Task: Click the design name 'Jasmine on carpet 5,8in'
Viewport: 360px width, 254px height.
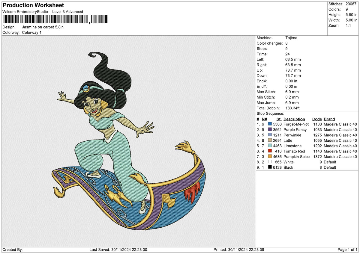Action: (43, 27)
